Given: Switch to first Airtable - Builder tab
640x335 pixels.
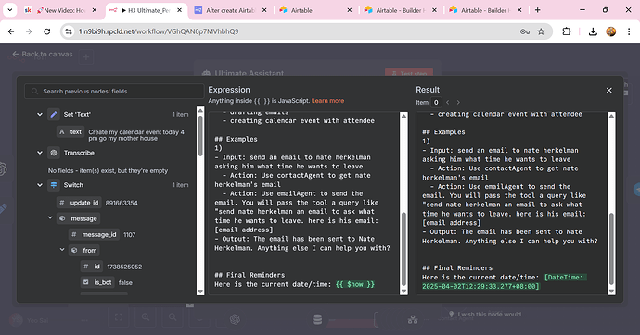Looking at the screenshot, I should coord(401,10).
